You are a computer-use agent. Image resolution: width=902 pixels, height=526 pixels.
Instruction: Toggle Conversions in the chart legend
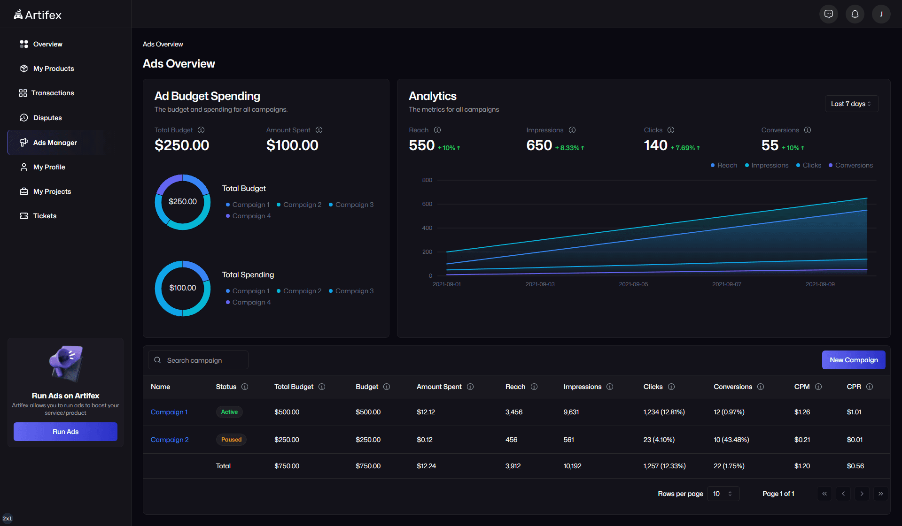coord(850,165)
